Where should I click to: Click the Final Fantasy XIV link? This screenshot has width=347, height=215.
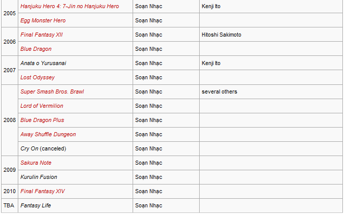tap(43, 191)
